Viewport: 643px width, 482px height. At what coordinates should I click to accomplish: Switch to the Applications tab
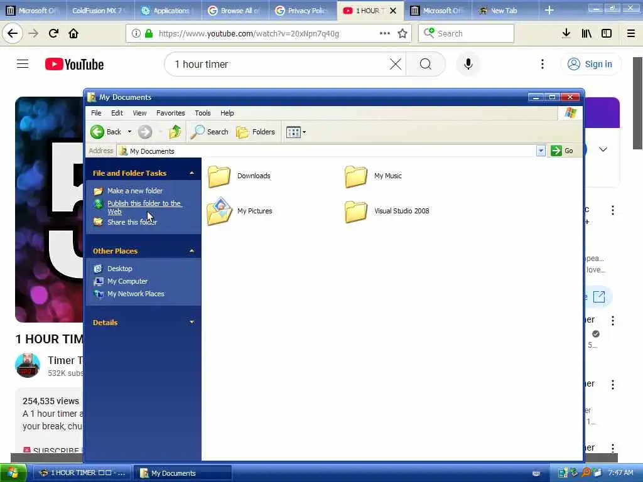(x=168, y=11)
